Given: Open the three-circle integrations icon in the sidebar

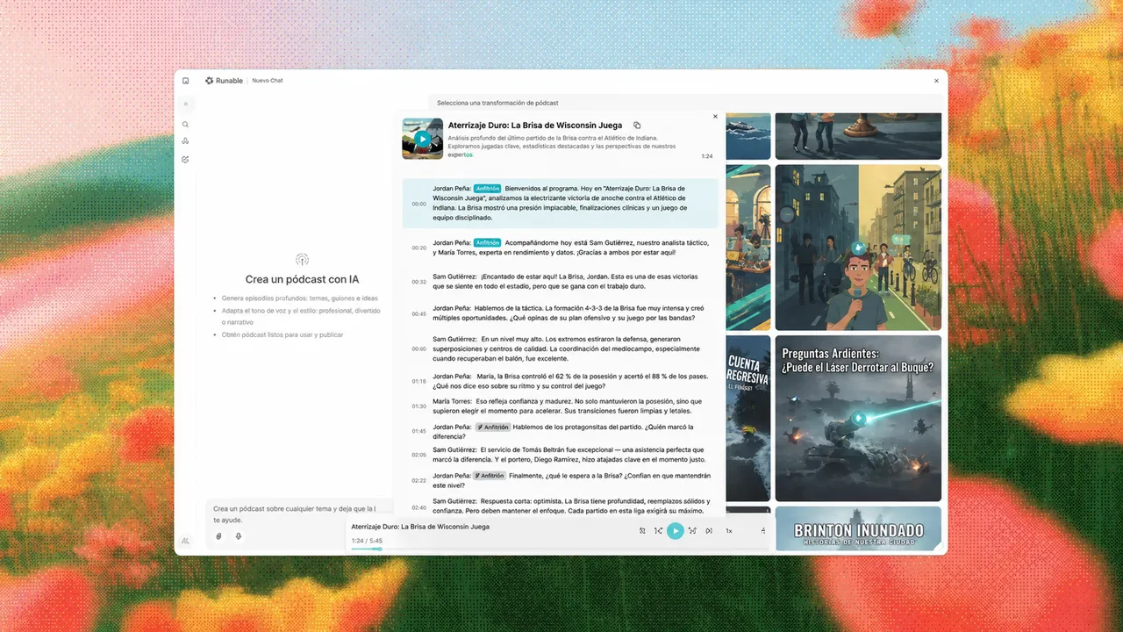Looking at the screenshot, I should click(x=185, y=141).
